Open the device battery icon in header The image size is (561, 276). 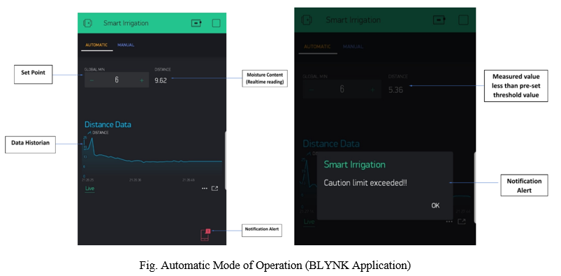tap(196, 23)
